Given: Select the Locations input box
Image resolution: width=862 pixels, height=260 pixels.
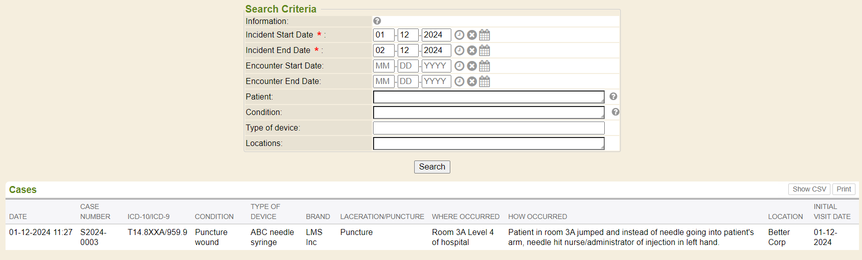Looking at the screenshot, I should pos(488,143).
